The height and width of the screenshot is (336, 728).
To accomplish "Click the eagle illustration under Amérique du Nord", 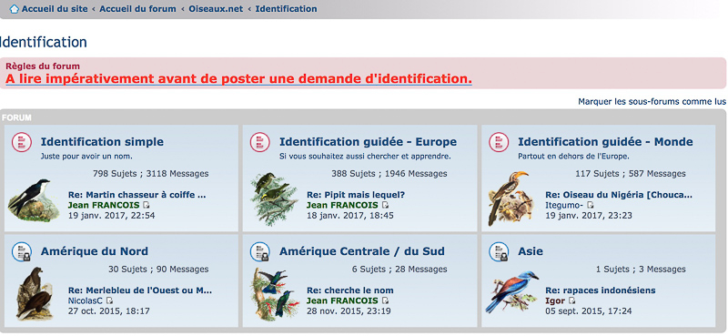I will click(x=35, y=294).
